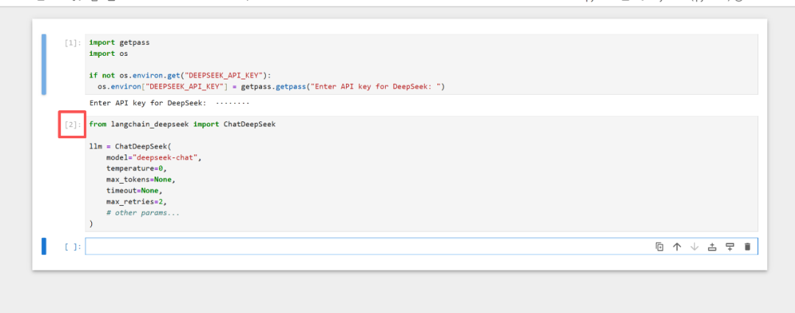
Task: Place cursor on the "import getpass" line
Action: click(x=119, y=43)
